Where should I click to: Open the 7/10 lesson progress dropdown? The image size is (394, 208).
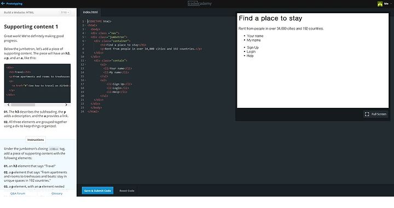(x=65, y=12)
